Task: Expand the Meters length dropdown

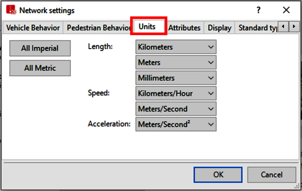Action: [176, 63]
